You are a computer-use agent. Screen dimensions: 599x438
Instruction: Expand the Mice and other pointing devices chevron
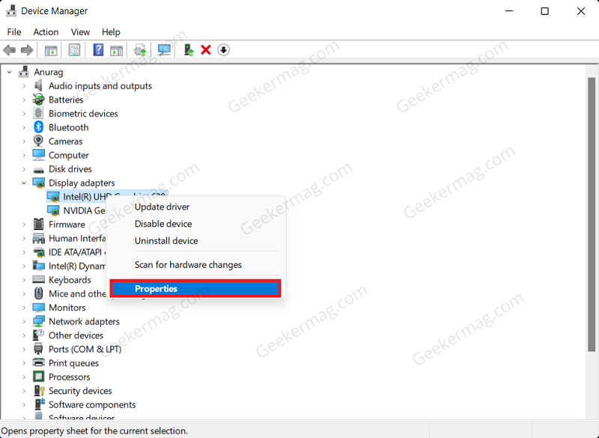(24, 293)
